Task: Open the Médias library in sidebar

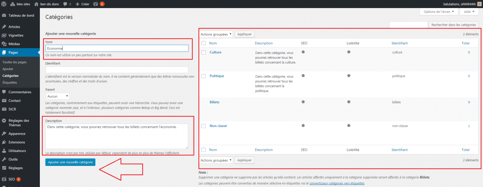Action: (x=14, y=44)
